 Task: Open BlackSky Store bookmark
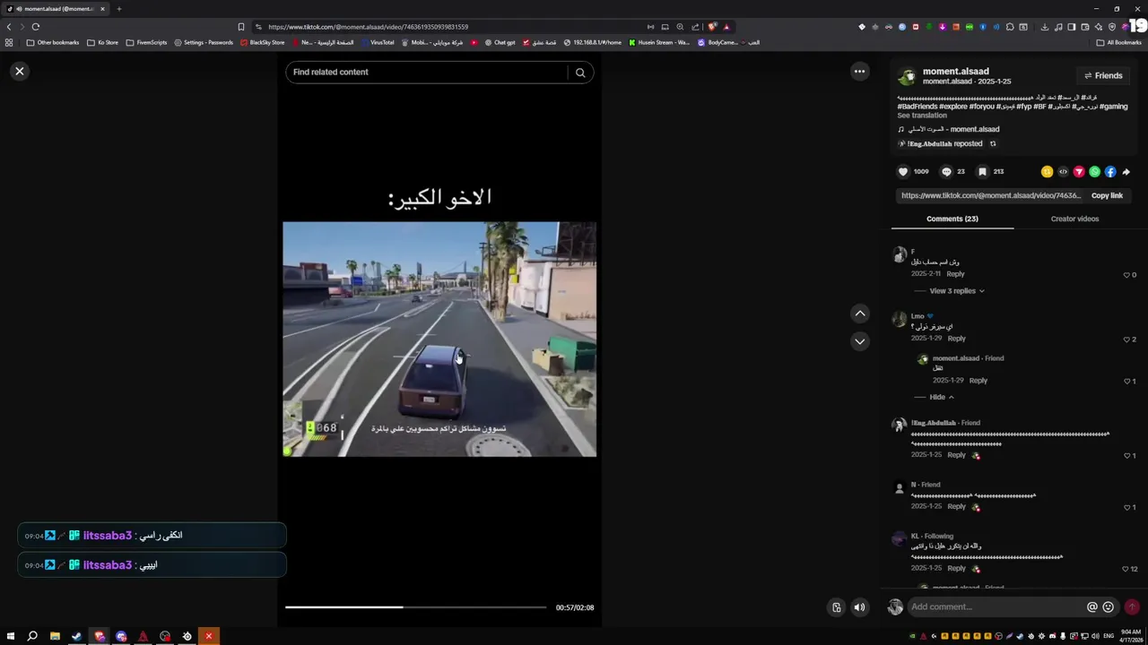click(262, 42)
